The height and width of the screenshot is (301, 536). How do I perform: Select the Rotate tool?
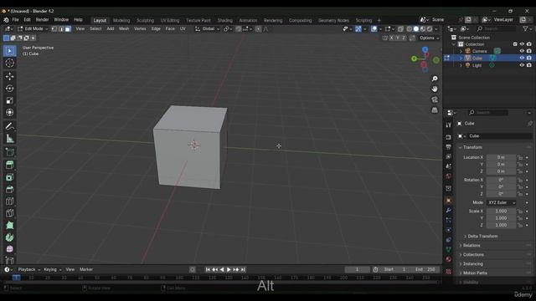coord(9,89)
